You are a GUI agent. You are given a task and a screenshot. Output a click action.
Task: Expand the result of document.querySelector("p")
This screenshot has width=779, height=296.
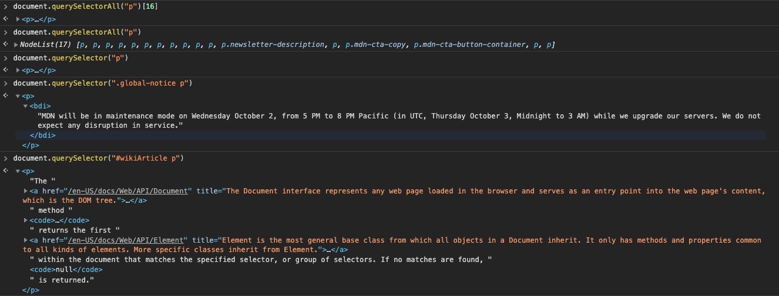pos(18,70)
